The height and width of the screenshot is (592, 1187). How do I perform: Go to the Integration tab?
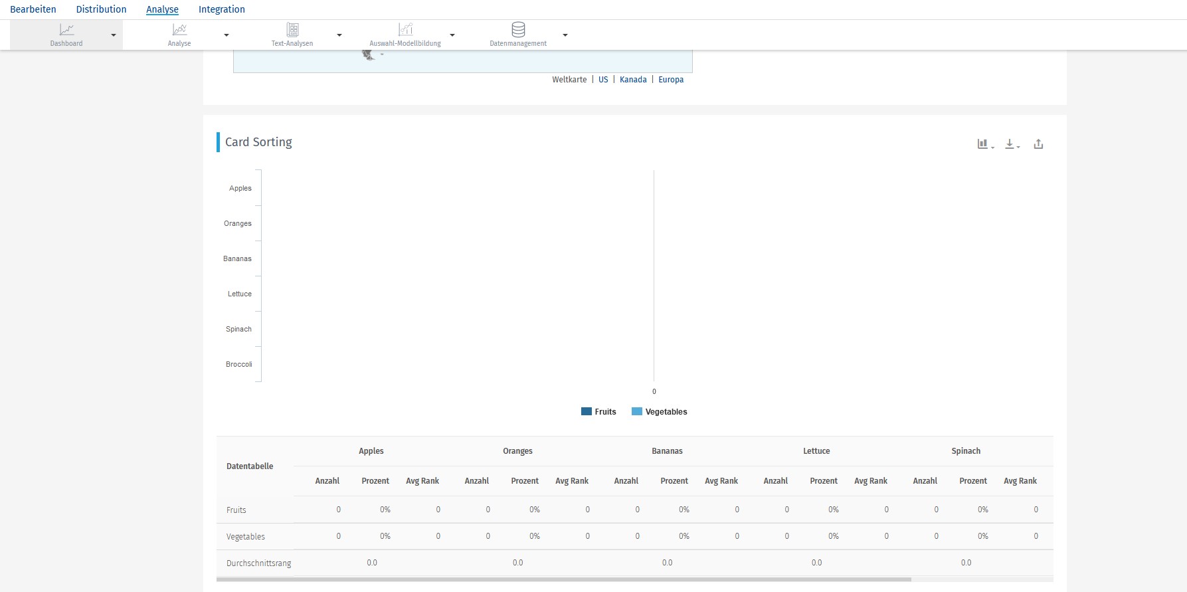click(x=222, y=9)
